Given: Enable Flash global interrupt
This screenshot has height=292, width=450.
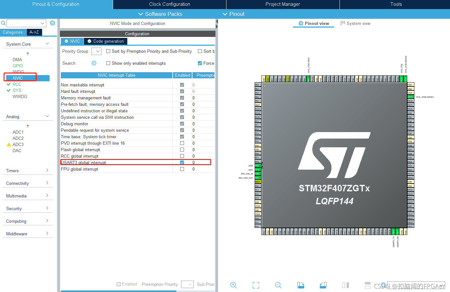Looking at the screenshot, I should click(182, 150).
